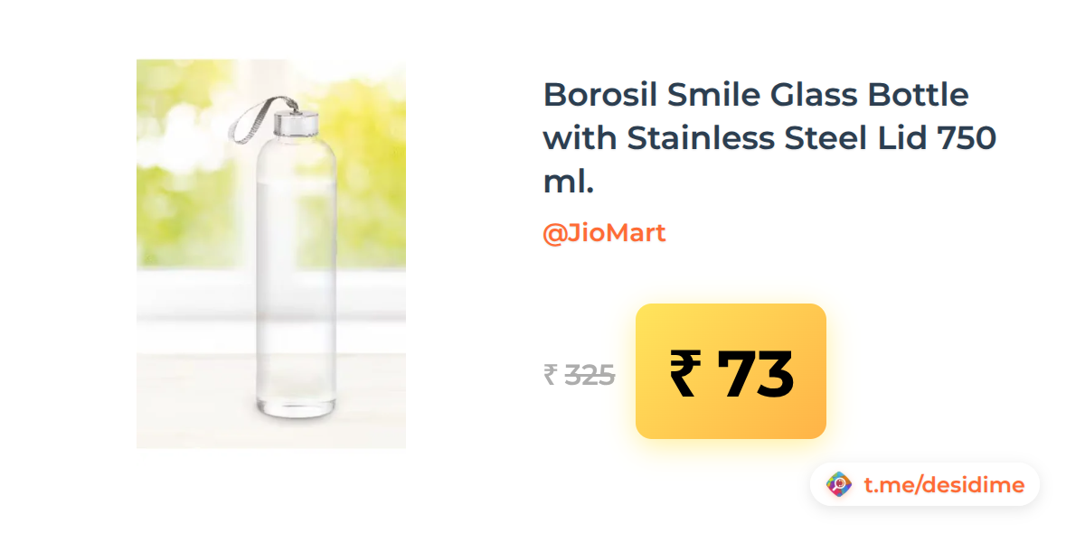Select the yellow ₹ 73 price badge
This screenshot has width=1085, height=542.
pos(731,371)
